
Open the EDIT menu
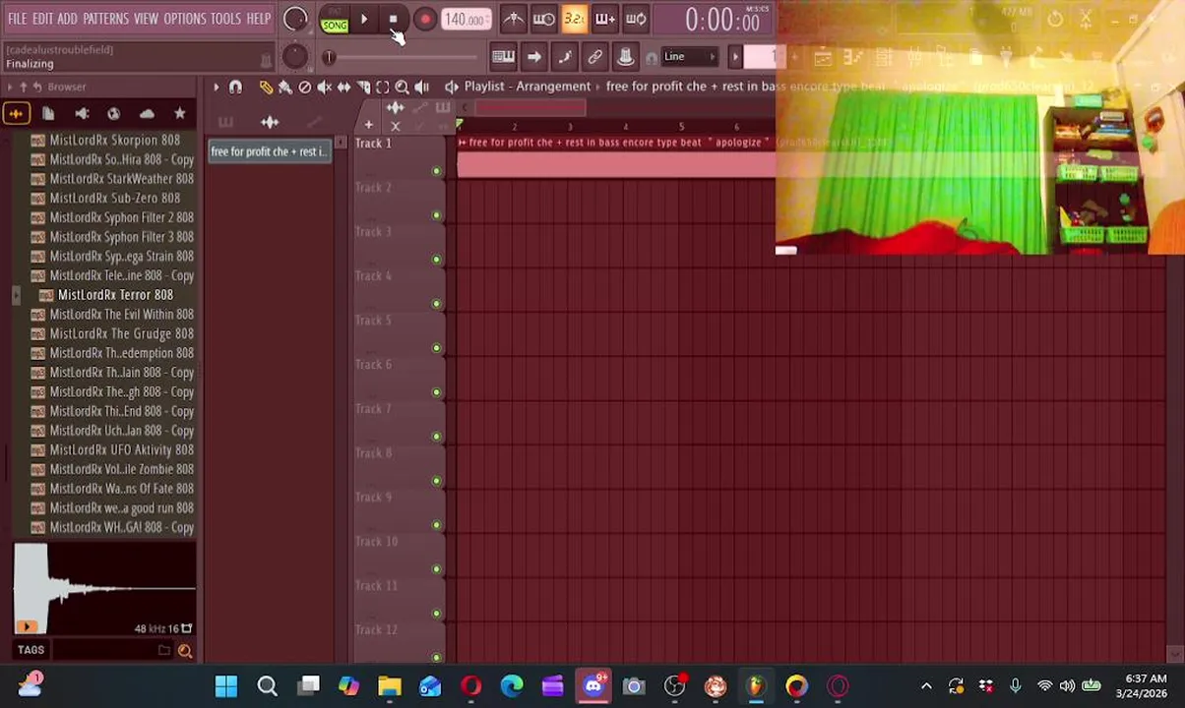[42, 19]
